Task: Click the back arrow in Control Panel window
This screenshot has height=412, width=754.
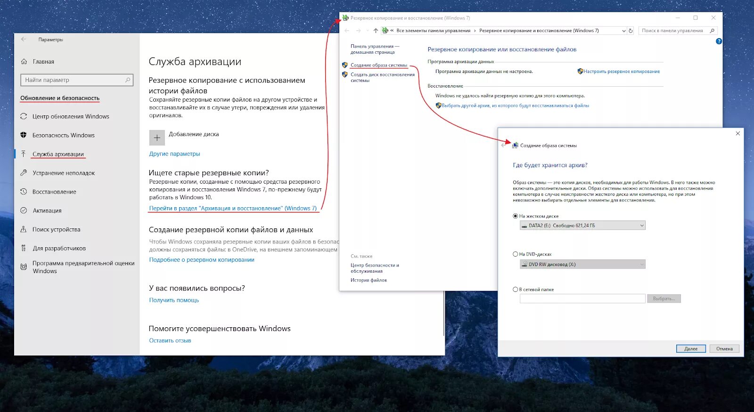Action: tap(347, 31)
